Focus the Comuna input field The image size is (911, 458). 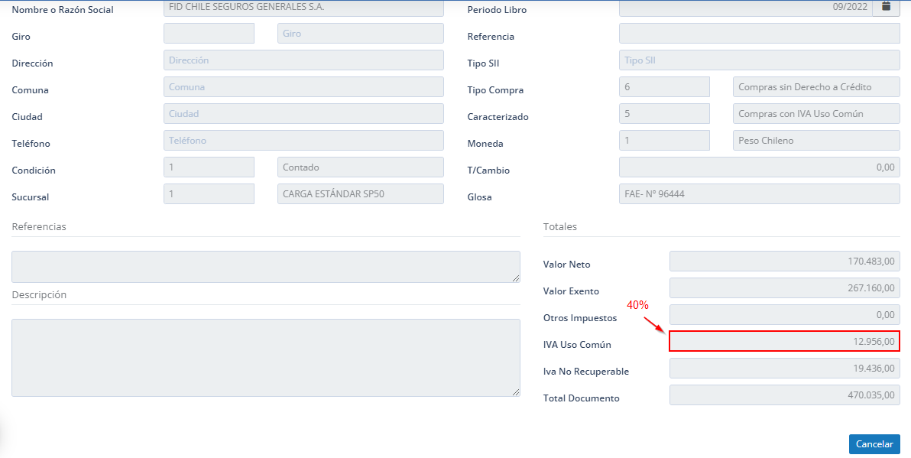tap(303, 87)
